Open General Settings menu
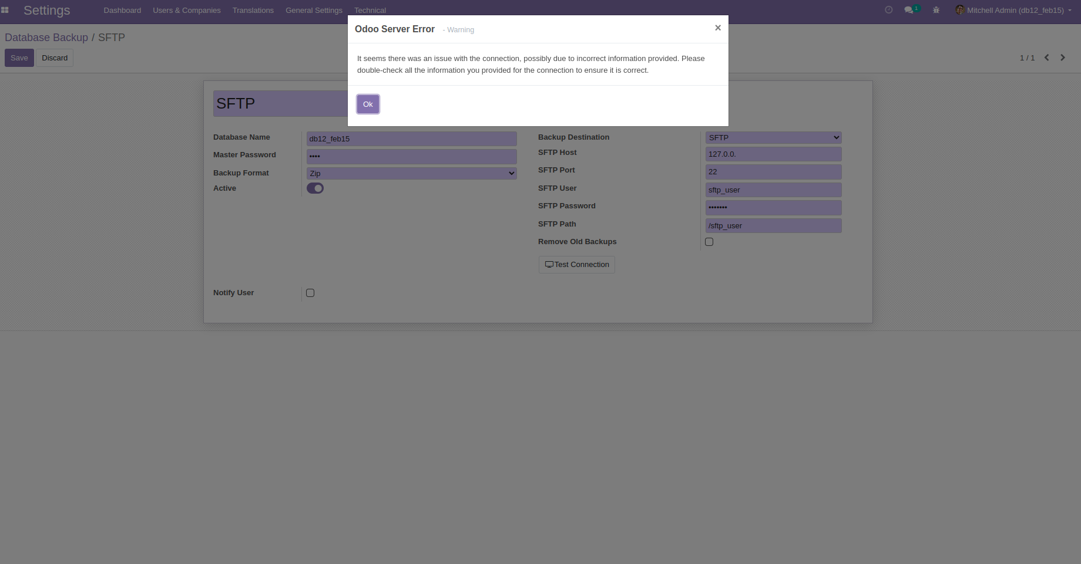The image size is (1081, 564). [314, 11]
